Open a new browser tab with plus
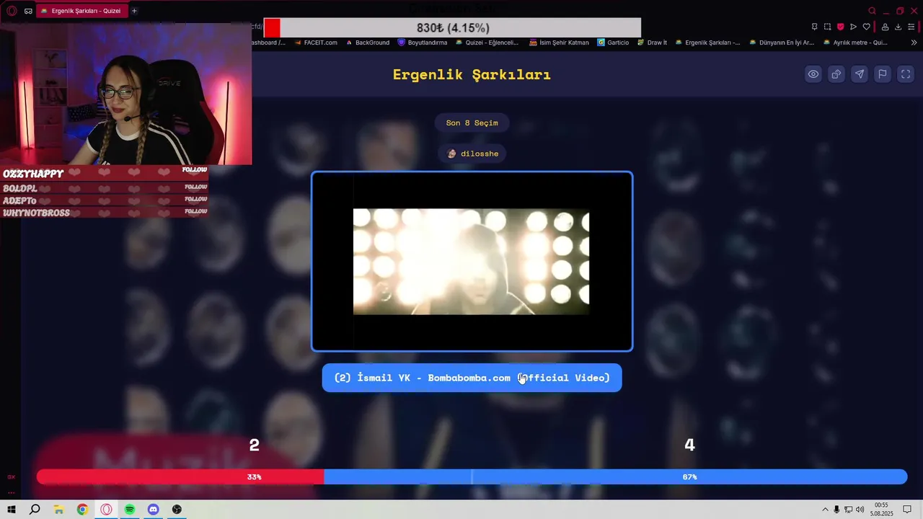923x519 pixels. point(134,11)
